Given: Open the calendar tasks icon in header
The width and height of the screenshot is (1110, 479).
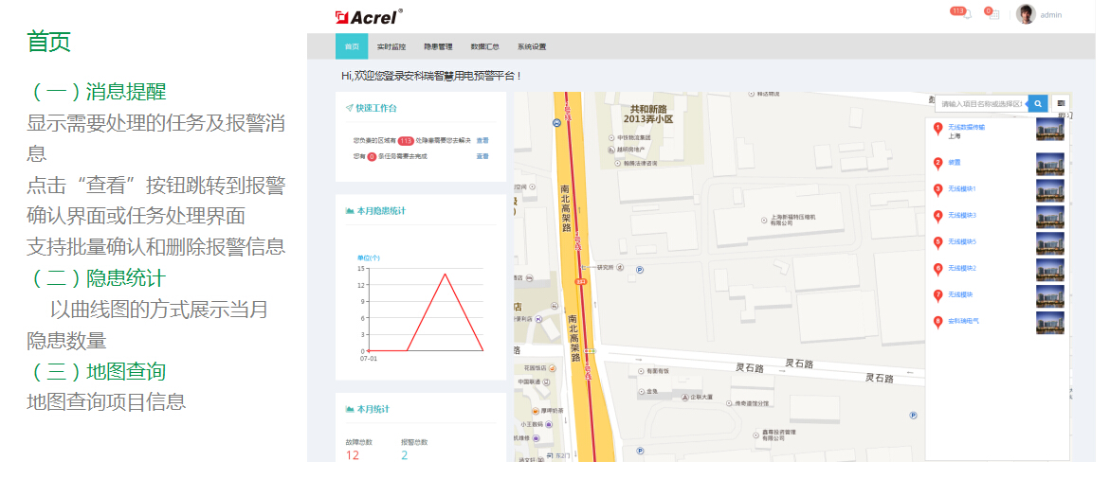Looking at the screenshot, I should (994, 15).
